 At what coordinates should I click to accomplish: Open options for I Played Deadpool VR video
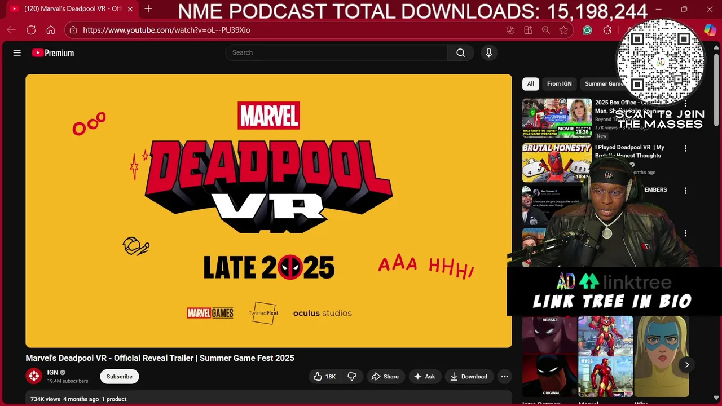point(685,148)
